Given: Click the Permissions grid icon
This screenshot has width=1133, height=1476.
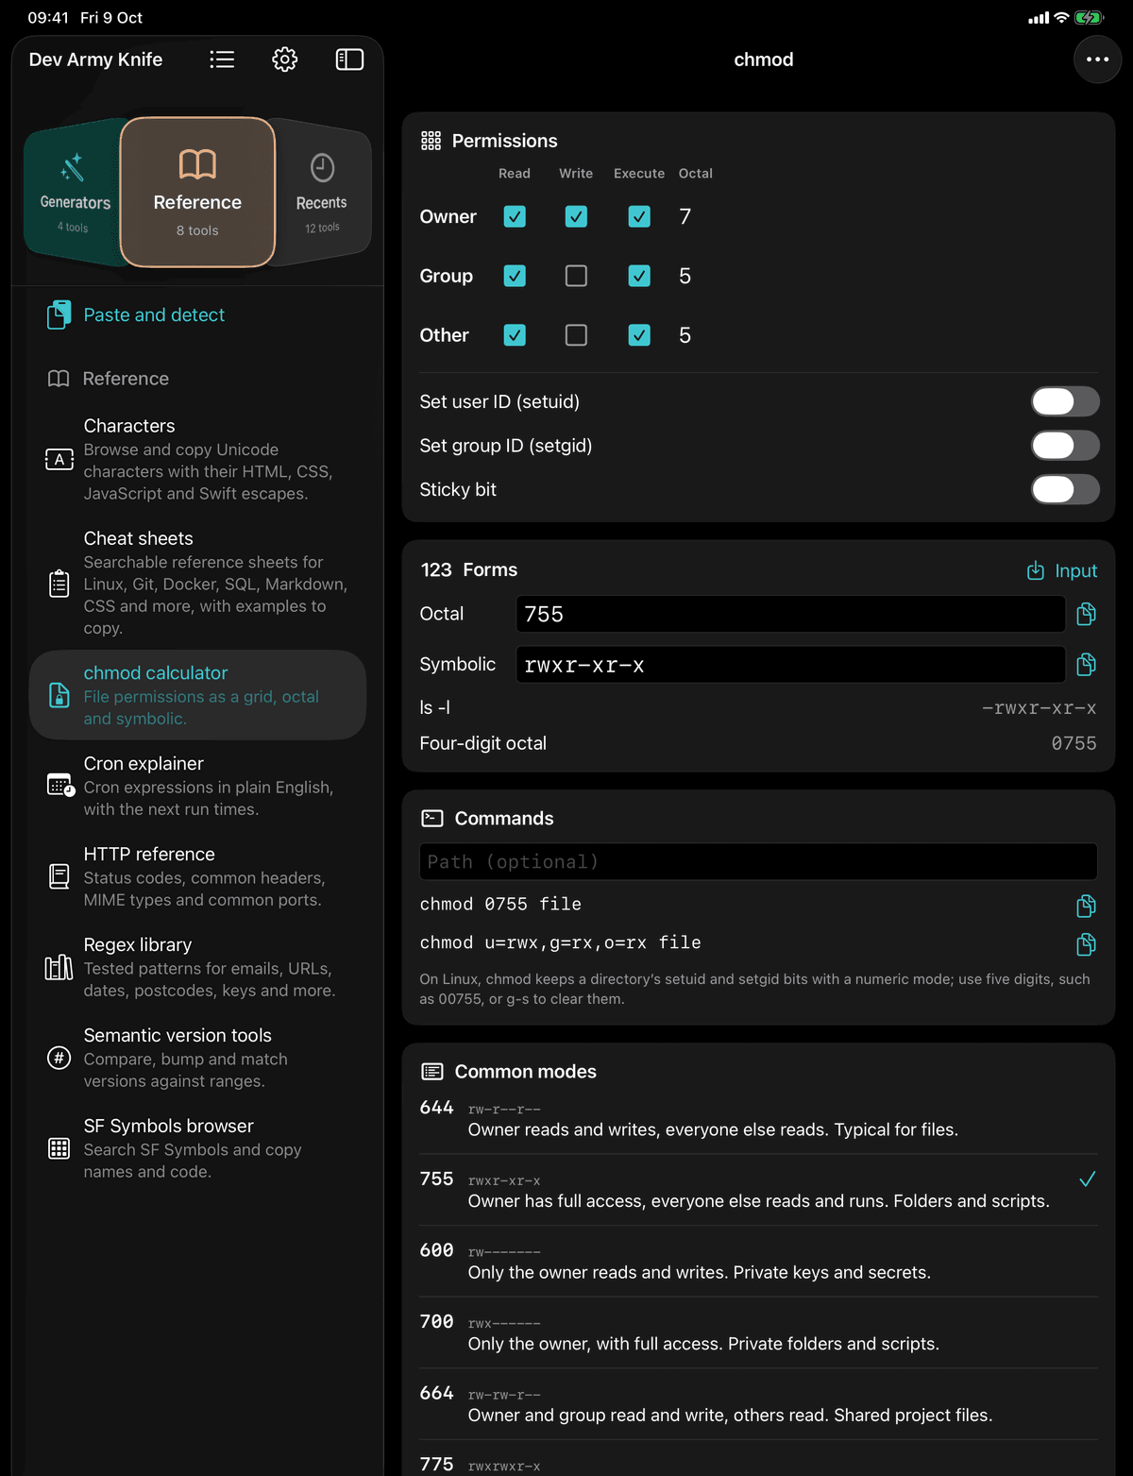Looking at the screenshot, I should (431, 141).
